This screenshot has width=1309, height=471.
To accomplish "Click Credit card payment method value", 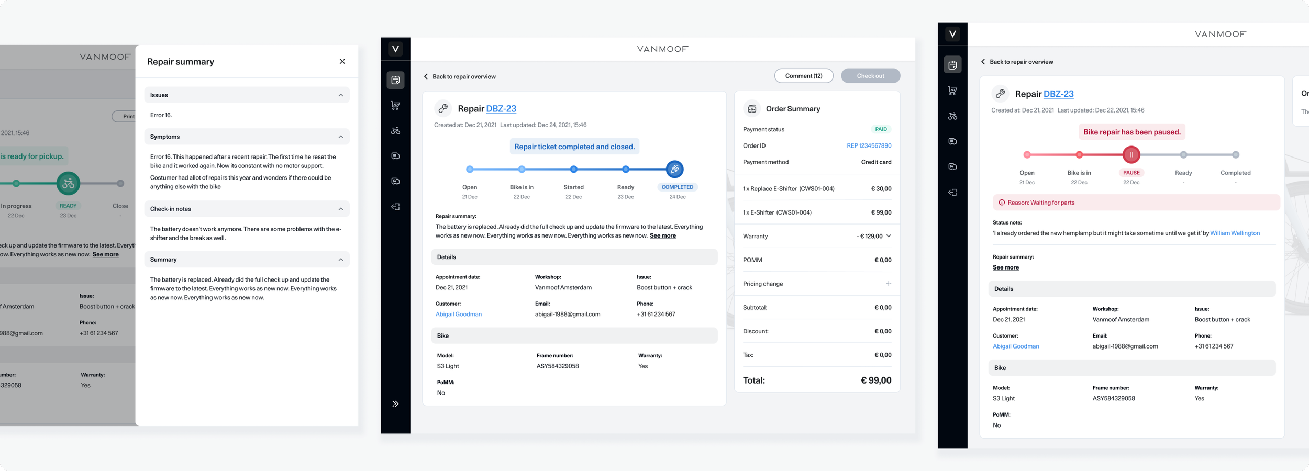I will [x=876, y=162].
